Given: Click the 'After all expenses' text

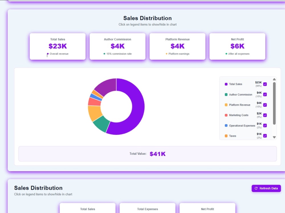Looking at the screenshot, I should pos(239,54).
